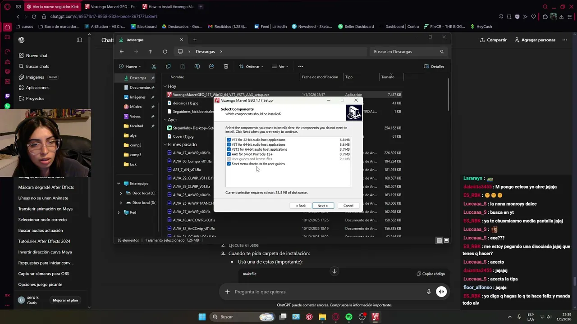The image size is (577, 324).
Task: Open the Nuevo dropdown in File Explorer
Action: click(130, 66)
